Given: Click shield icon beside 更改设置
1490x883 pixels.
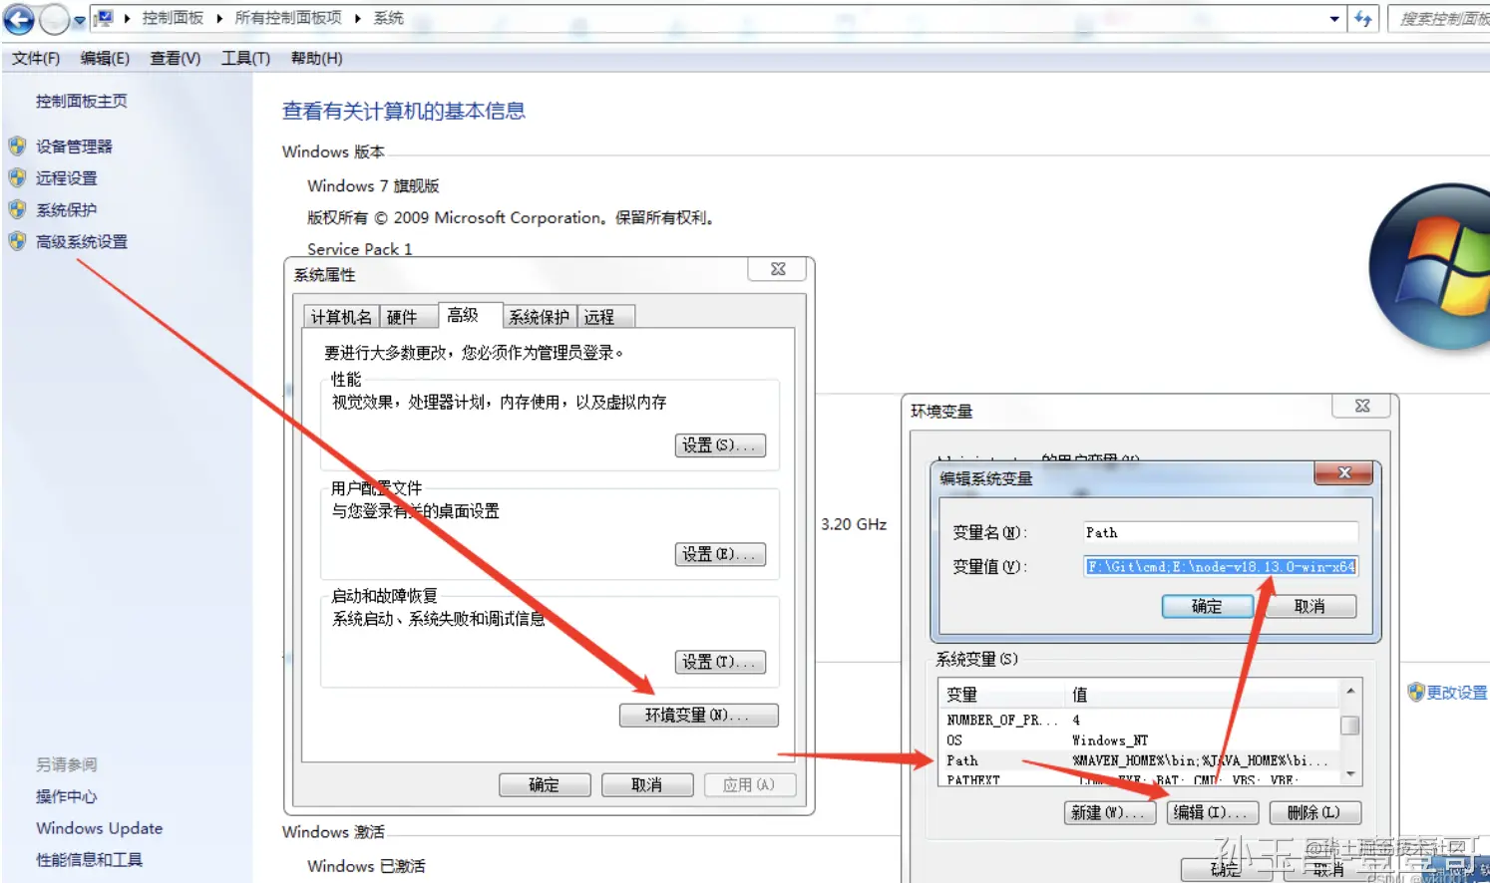Looking at the screenshot, I should coord(1416,693).
